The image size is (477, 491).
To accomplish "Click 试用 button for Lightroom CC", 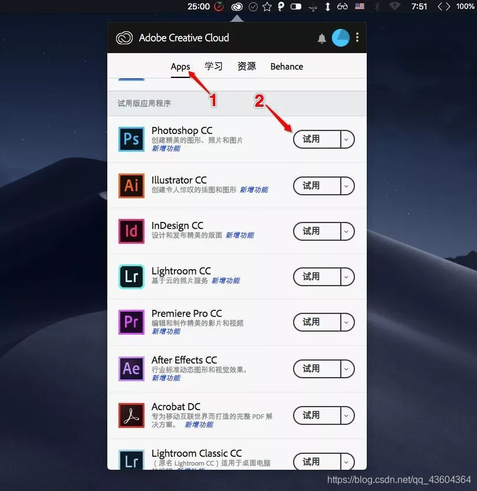I will point(317,277).
